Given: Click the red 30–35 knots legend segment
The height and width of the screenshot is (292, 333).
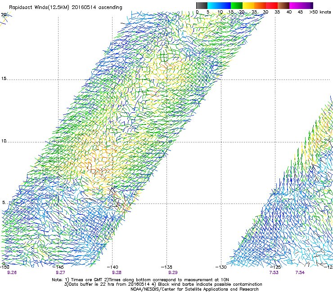Looking at the screenshot, I should coord(272,5).
